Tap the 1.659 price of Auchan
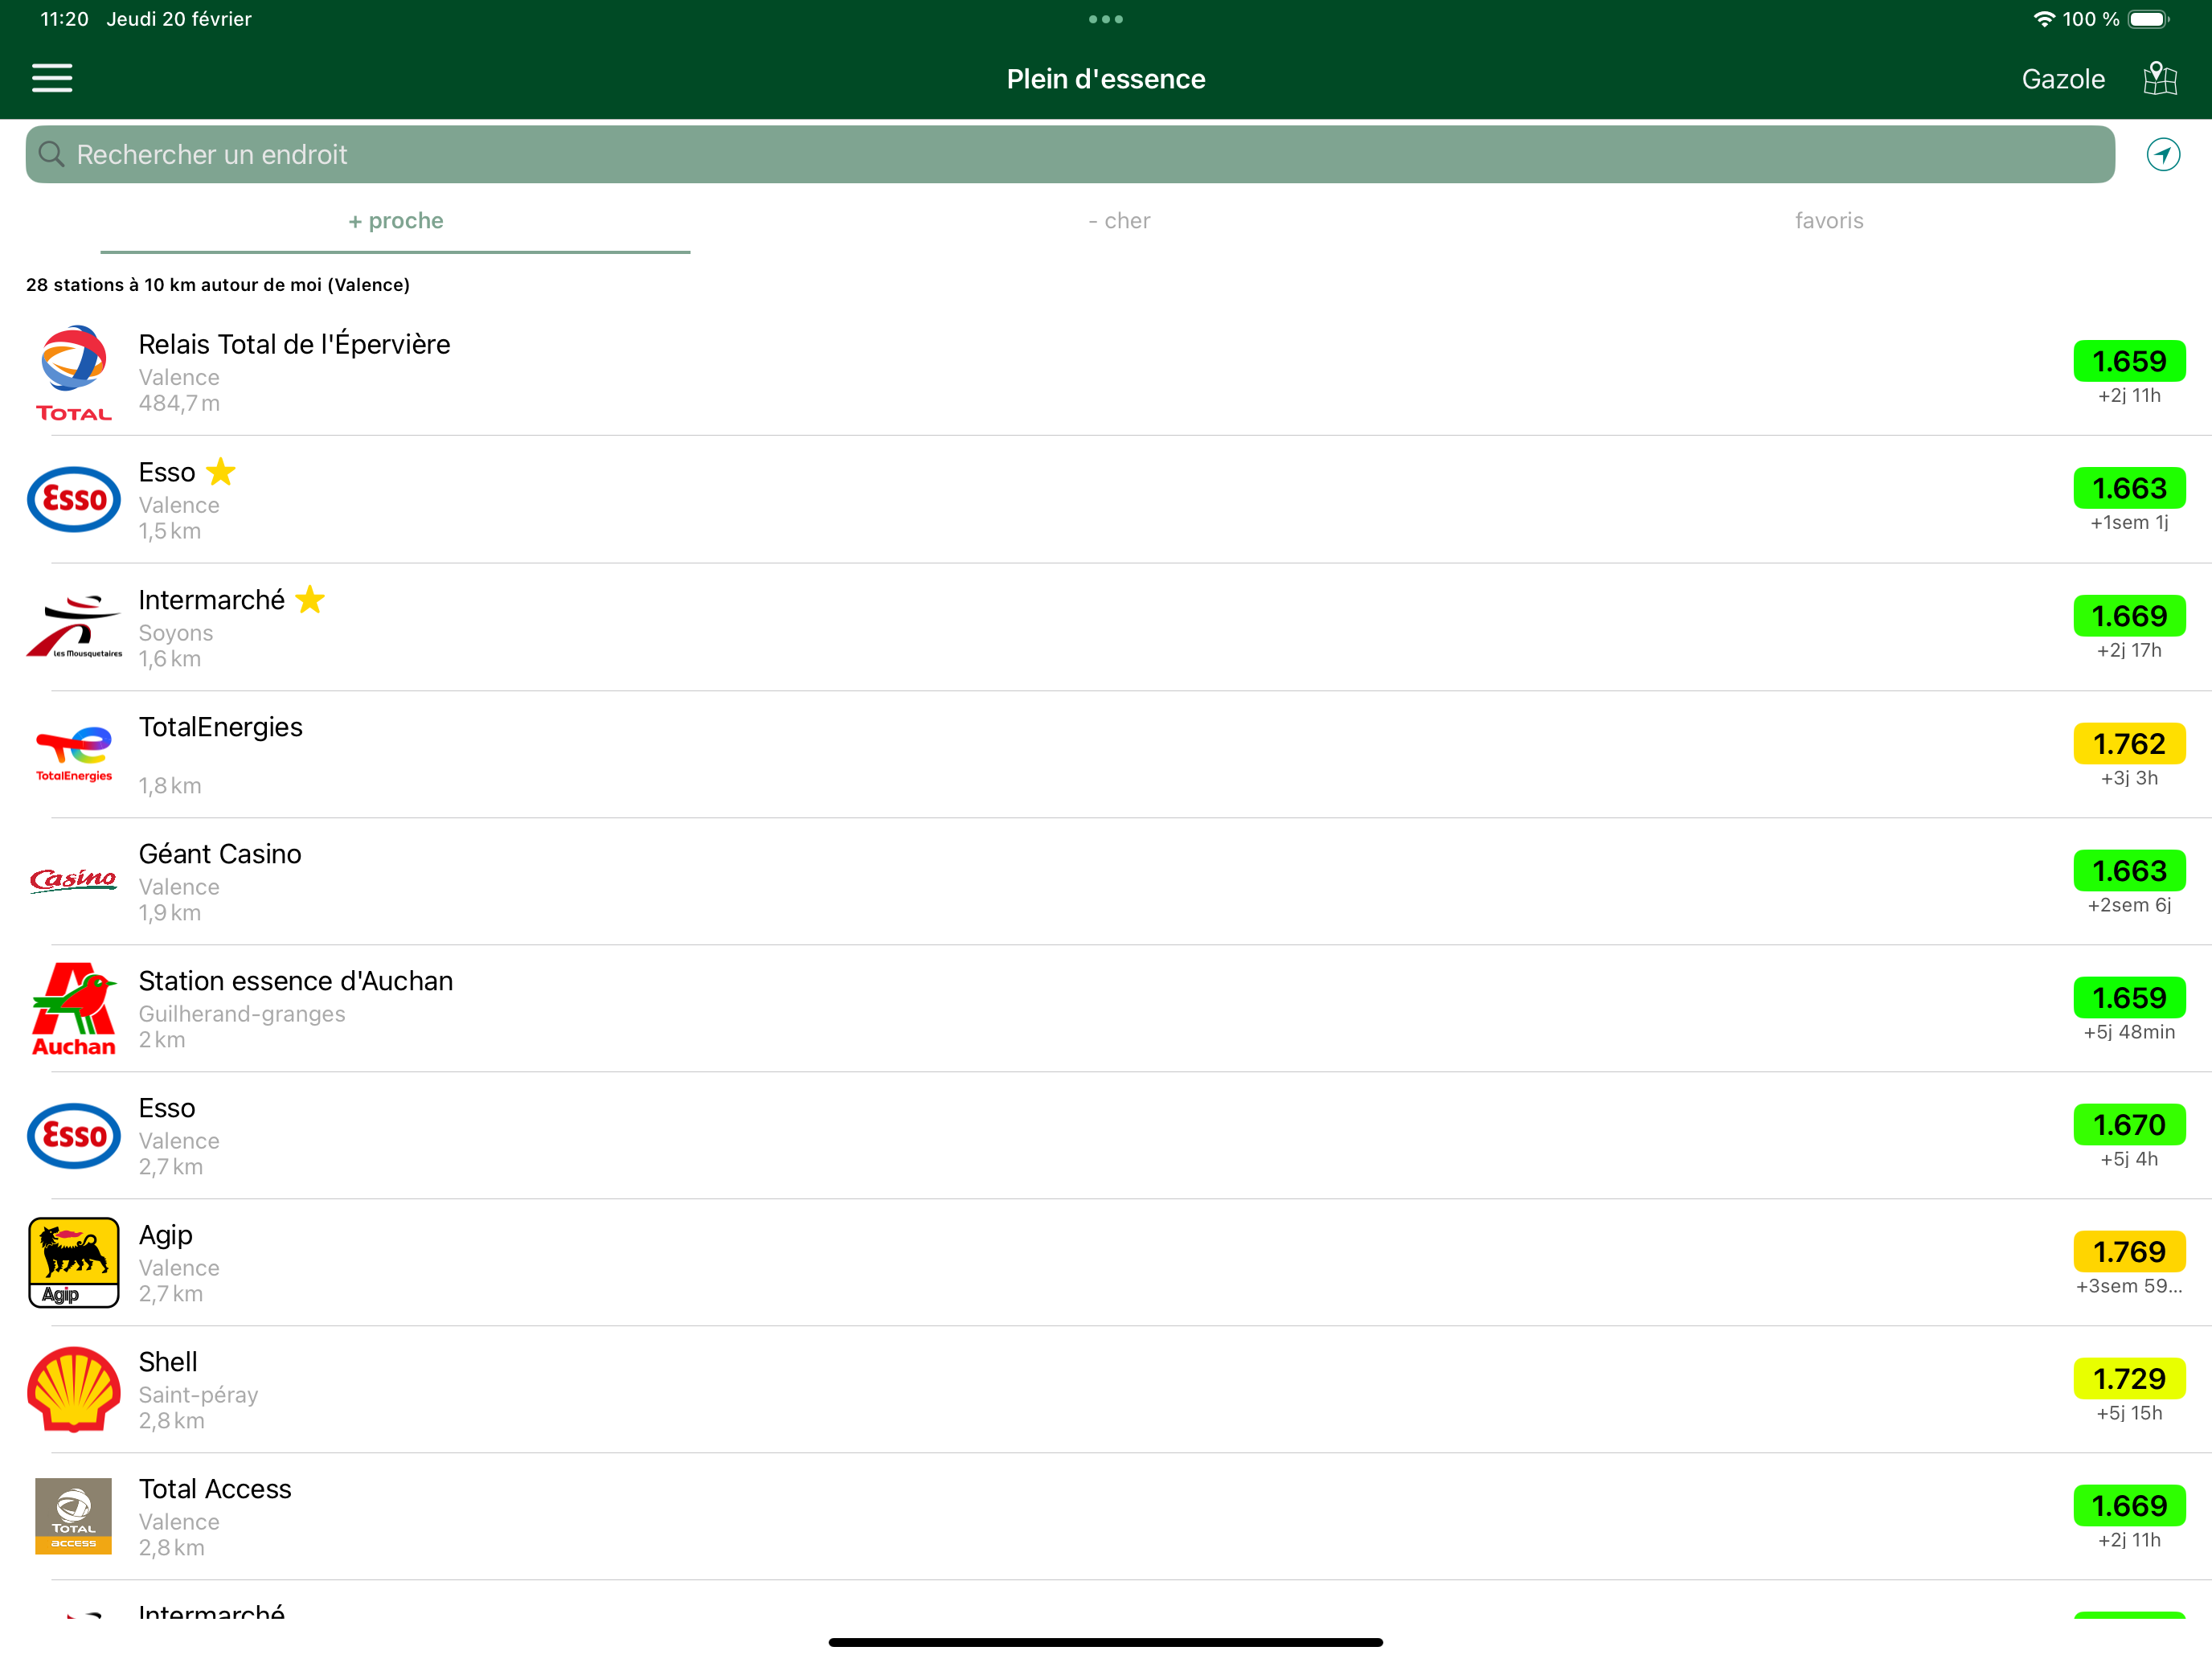2212x1659 pixels. click(x=2129, y=998)
